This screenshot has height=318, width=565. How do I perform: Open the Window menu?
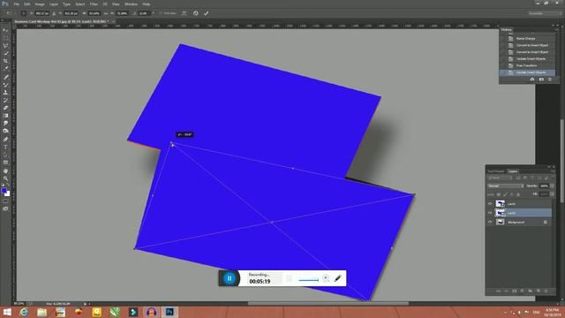tap(131, 4)
